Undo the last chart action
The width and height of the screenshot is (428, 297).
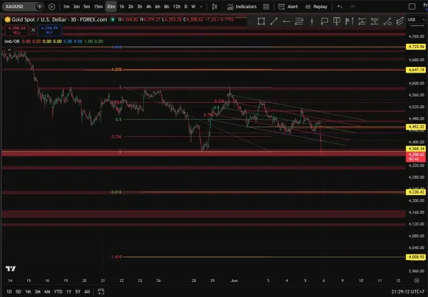pyautogui.click(x=340, y=7)
